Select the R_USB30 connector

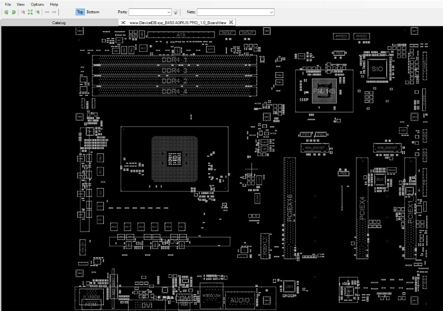click(x=91, y=297)
